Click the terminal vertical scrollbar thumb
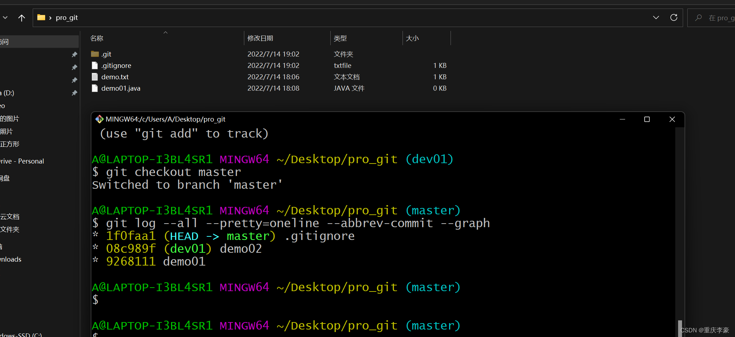Screen dimensions: 735x337 pos(680,328)
